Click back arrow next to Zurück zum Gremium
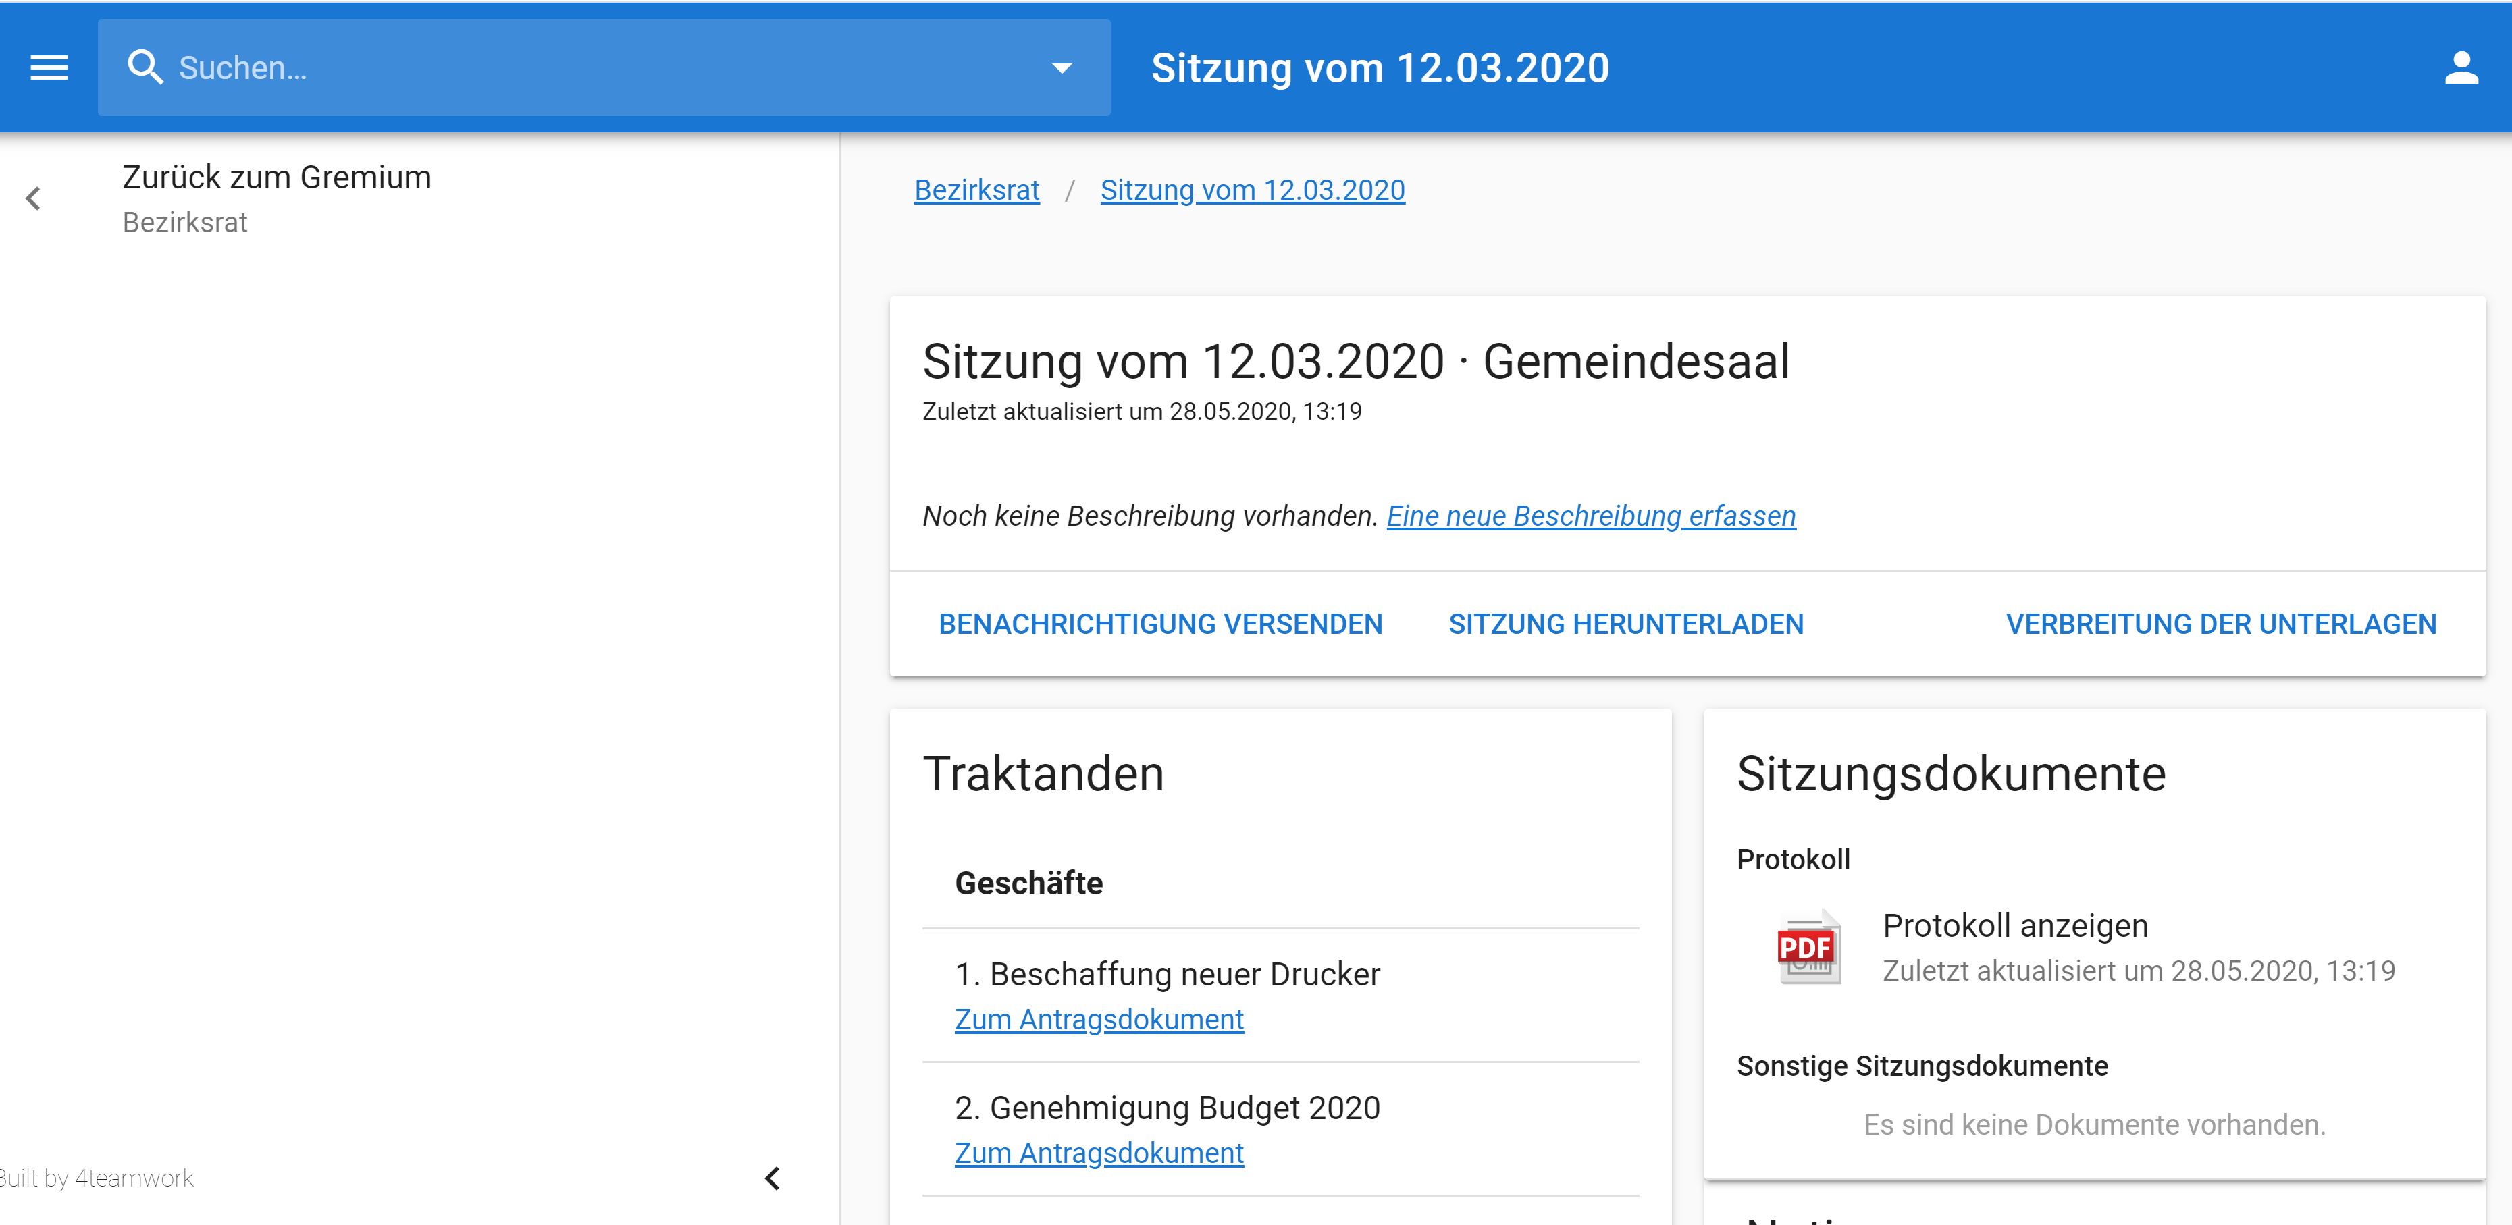The width and height of the screenshot is (2512, 1225). point(33,199)
